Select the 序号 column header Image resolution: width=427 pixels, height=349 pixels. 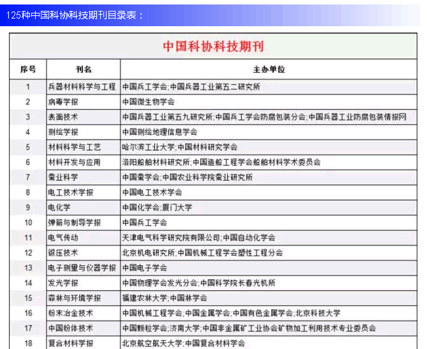tap(28, 69)
